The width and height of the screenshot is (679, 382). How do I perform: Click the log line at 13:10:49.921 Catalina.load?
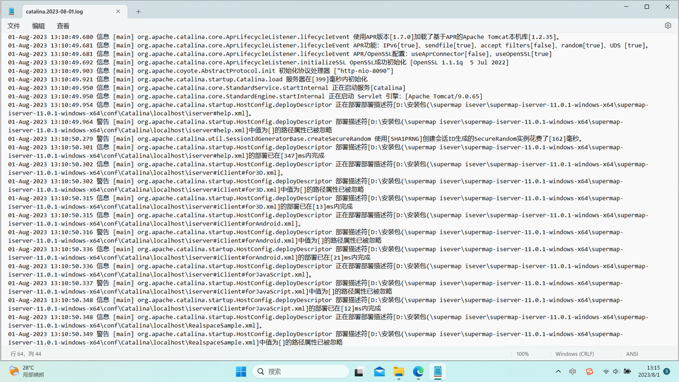pos(188,80)
